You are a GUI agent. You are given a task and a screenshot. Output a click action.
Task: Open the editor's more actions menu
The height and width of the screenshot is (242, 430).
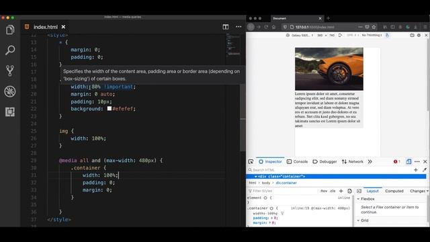(239, 27)
